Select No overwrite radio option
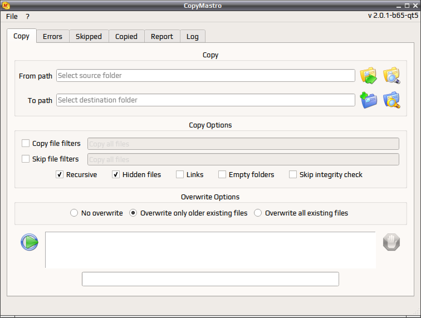This screenshot has width=421, height=318. coord(74,213)
